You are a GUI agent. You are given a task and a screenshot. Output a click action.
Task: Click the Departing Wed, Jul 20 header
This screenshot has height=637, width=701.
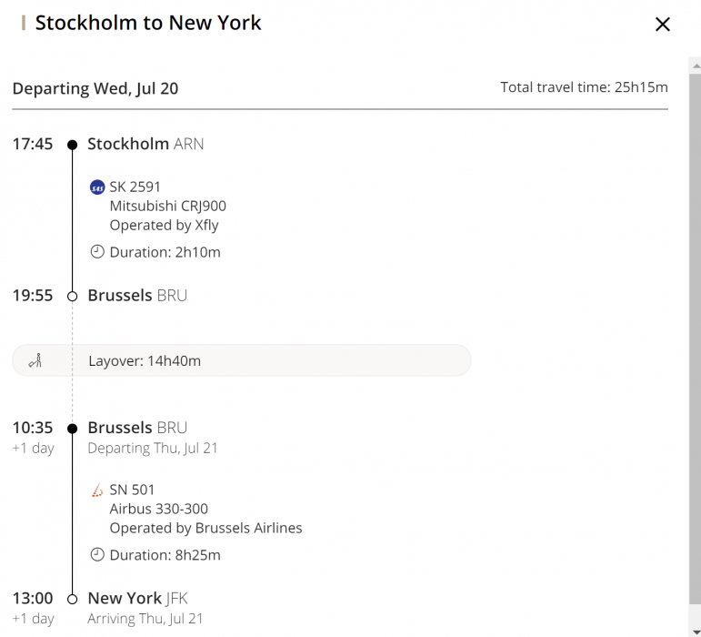tap(95, 88)
